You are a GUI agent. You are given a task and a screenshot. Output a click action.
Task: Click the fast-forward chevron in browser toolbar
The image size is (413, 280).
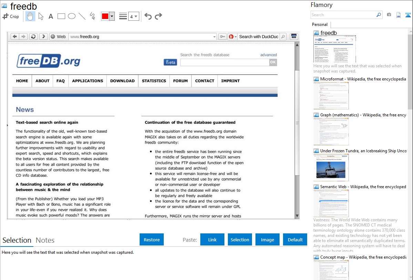(x=43, y=36)
